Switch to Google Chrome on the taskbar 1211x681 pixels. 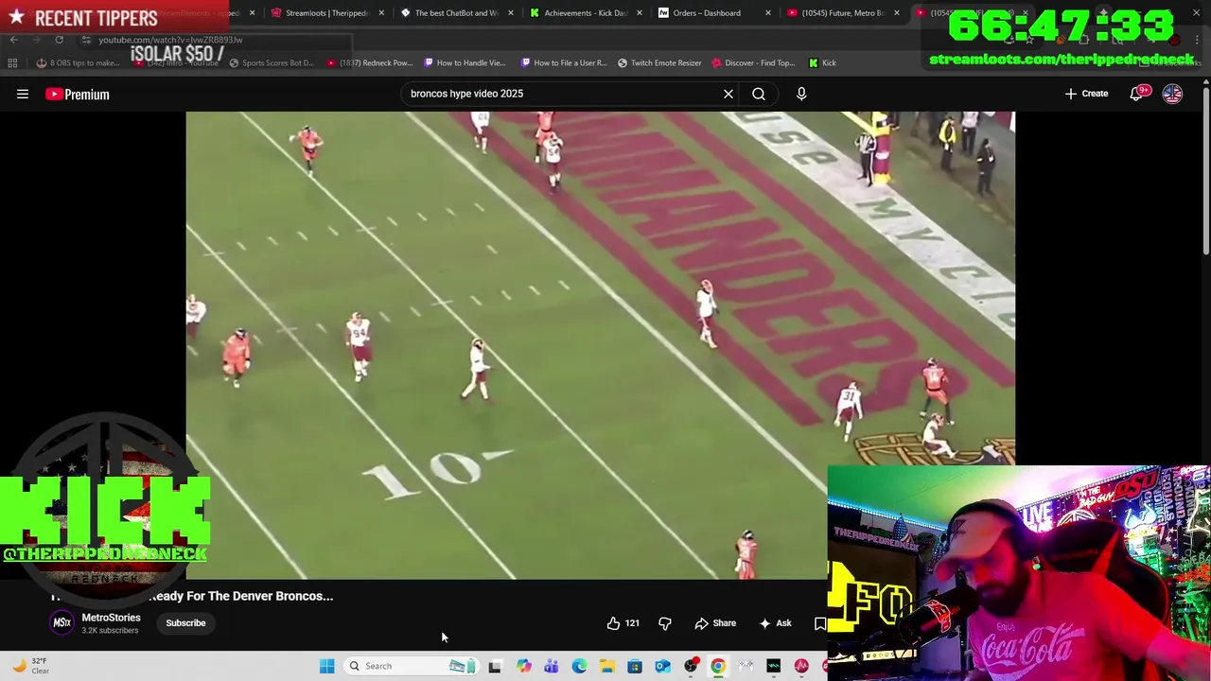point(718,666)
